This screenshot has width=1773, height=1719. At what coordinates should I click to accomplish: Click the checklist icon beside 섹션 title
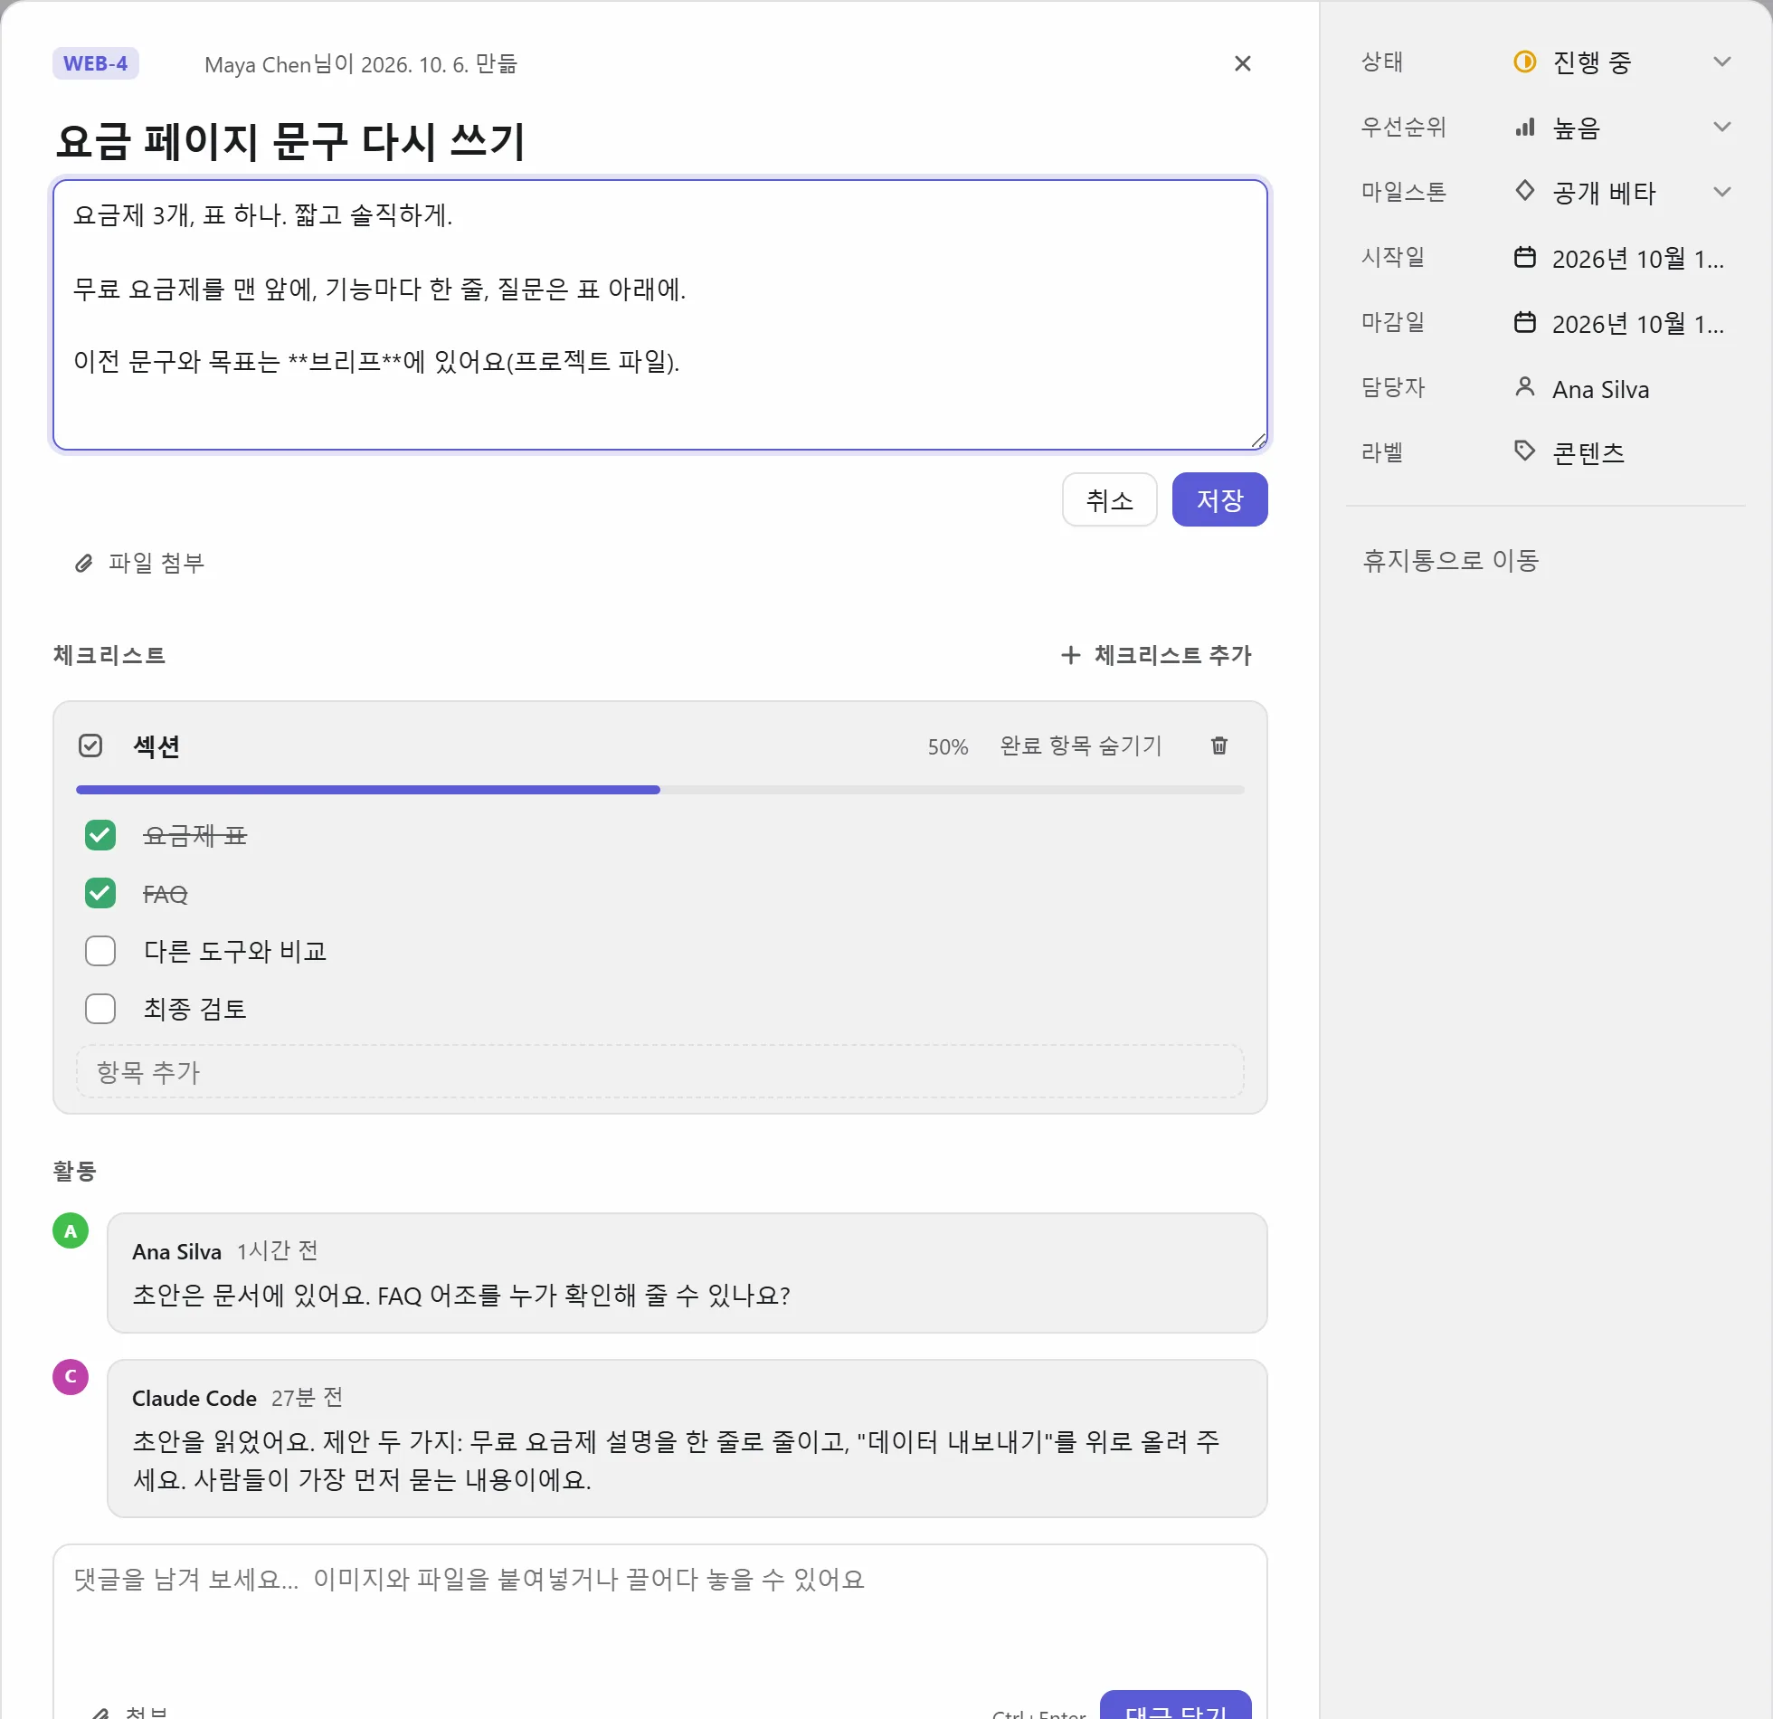coord(90,746)
